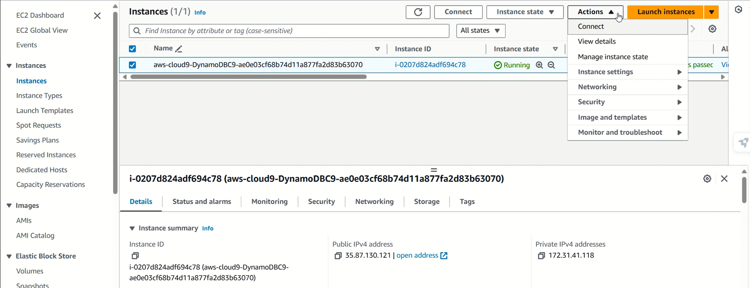Open table preferences gear icon
This screenshot has width=750, height=288.
(712, 29)
